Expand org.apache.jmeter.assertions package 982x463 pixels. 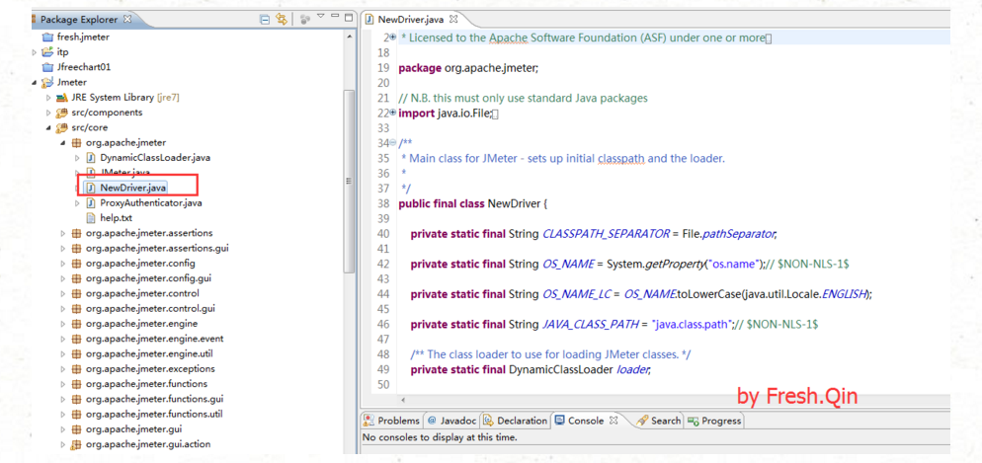pos(62,233)
